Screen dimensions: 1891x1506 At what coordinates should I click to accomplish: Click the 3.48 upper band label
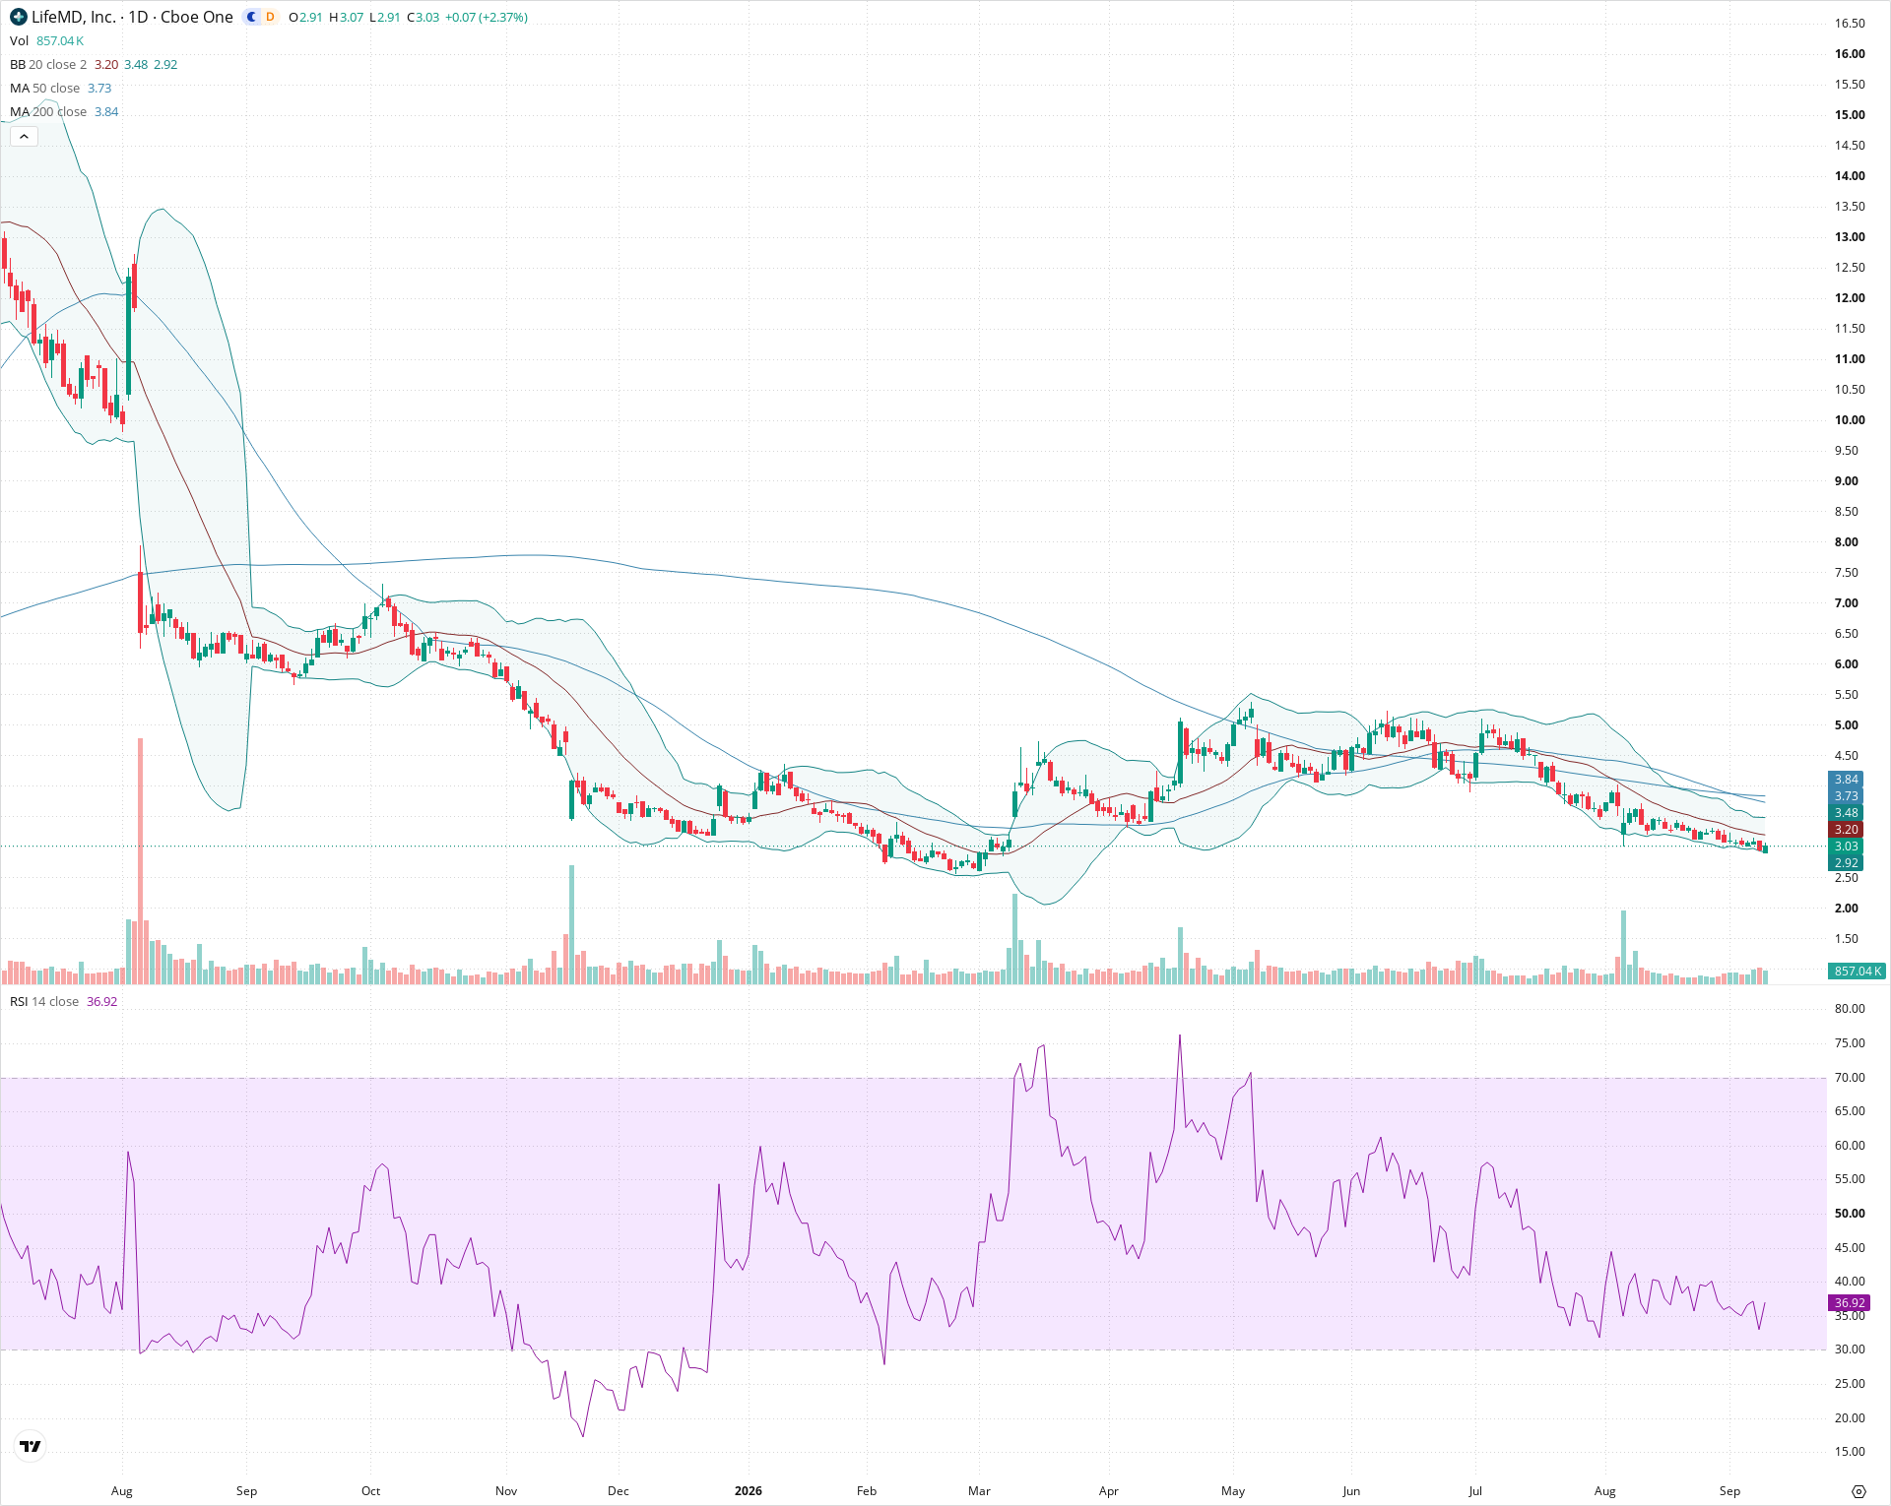point(1846,812)
